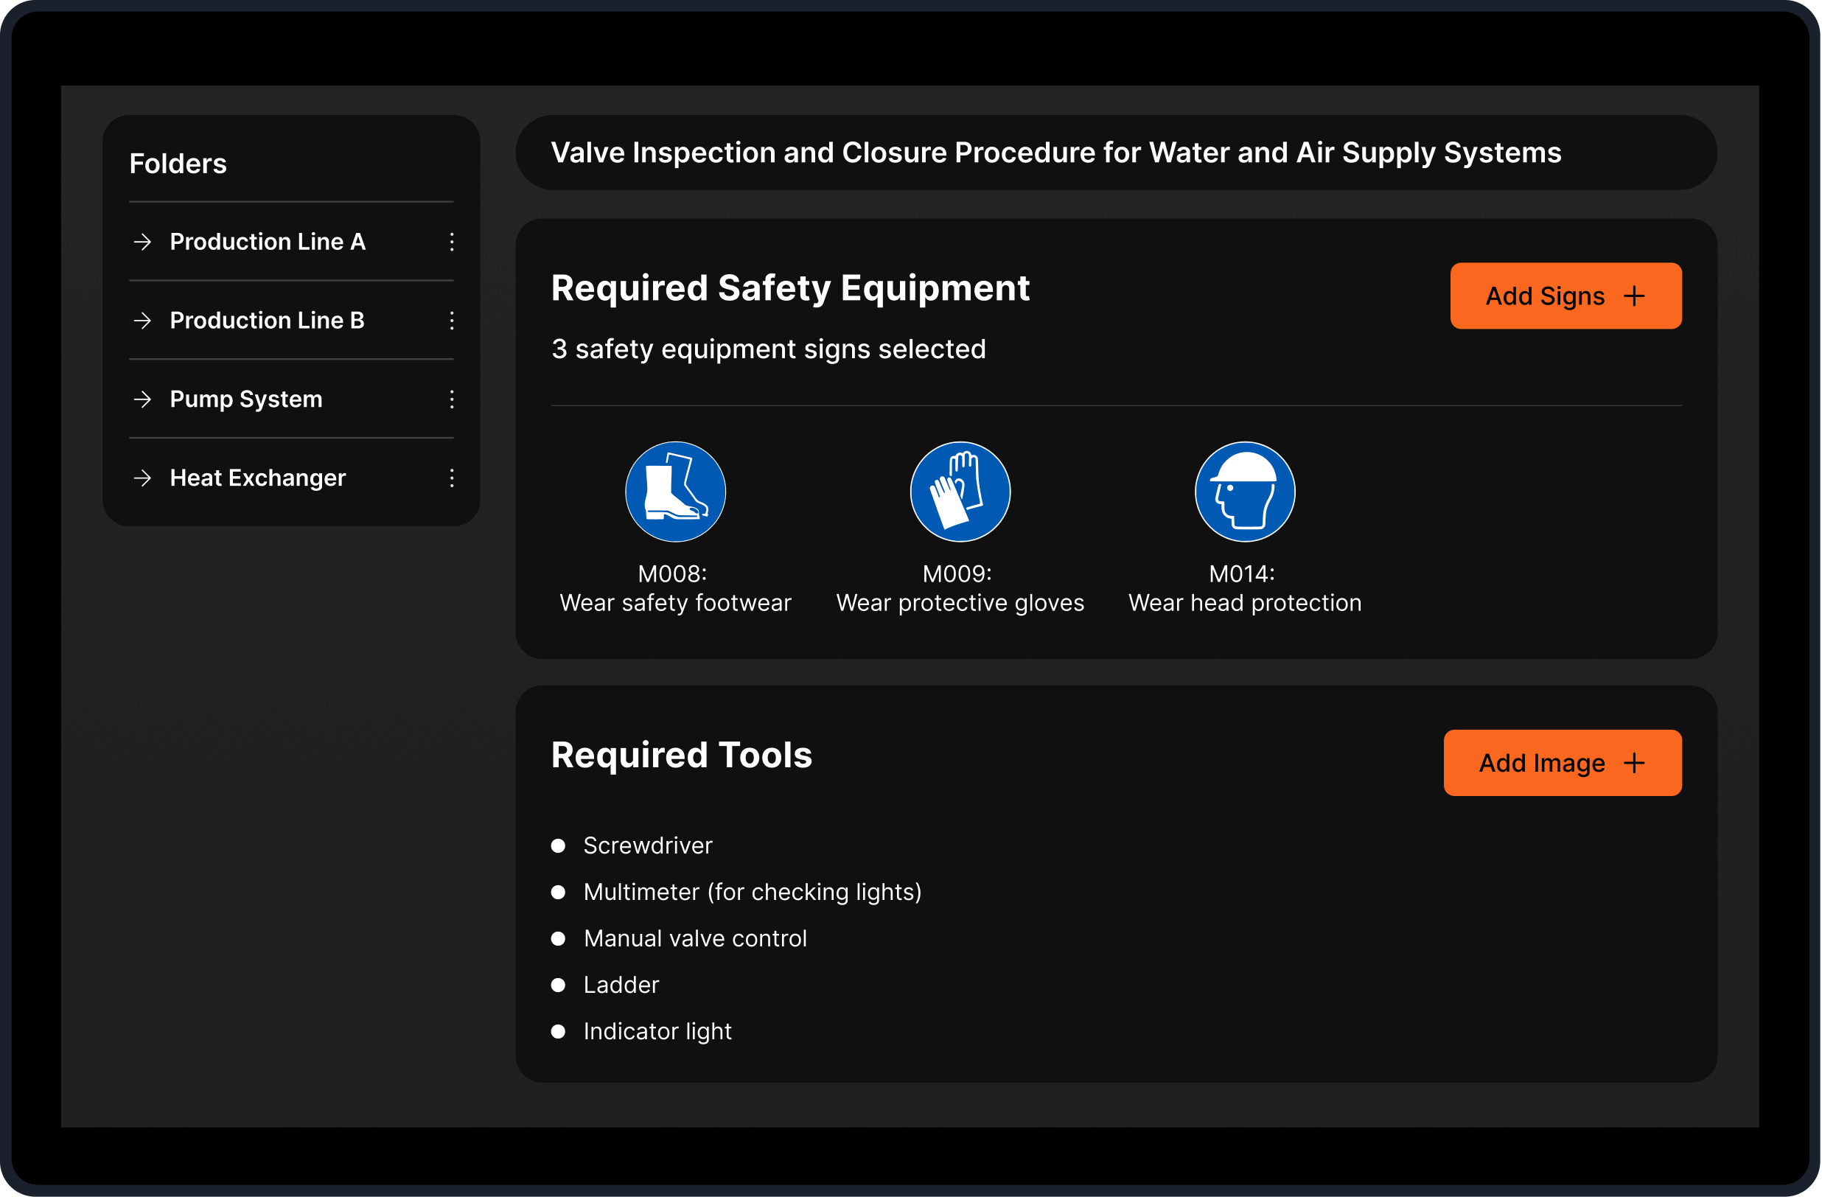The height and width of the screenshot is (1197, 1822).
Task: Click the Valve Inspection procedure title field
Action: pyautogui.click(x=1055, y=153)
